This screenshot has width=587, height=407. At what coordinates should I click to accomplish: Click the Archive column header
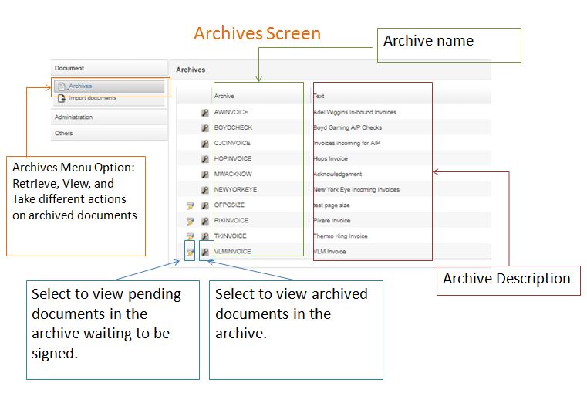tap(224, 96)
